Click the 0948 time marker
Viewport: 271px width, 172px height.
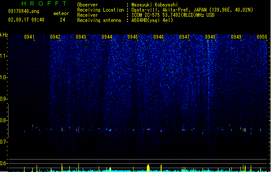click(x=210, y=37)
